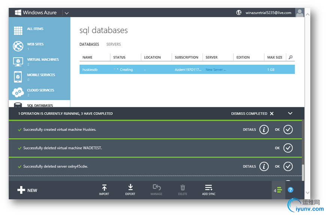The image size is (326, 215).
Task: Click the VIRTUAL MACHINES label
Action: click(x=43, y=59)
